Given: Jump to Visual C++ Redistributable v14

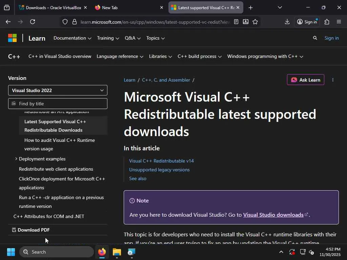Looking at the screenshot, I should (161, 161).
